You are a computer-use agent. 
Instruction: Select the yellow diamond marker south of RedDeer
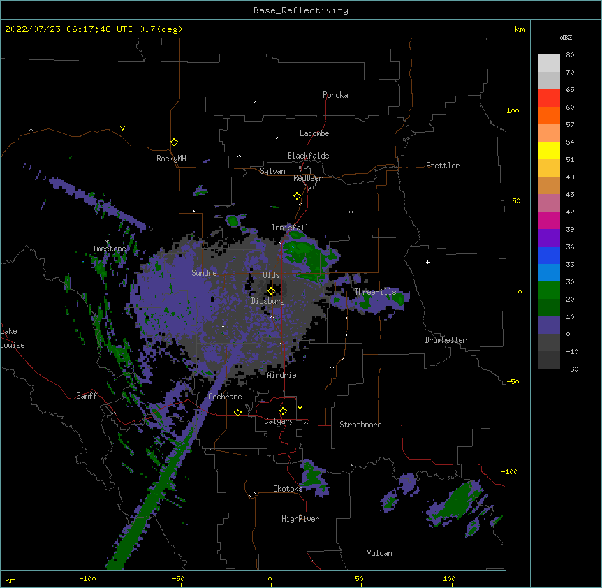(x=297, y=196)
